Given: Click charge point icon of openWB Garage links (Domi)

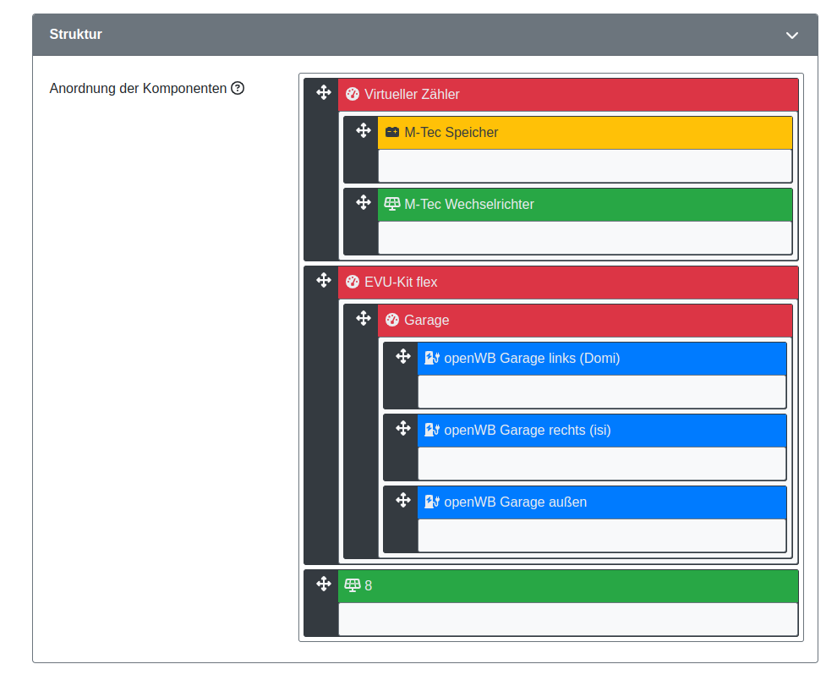Looking at the screenshot, I should click(432, 358).
